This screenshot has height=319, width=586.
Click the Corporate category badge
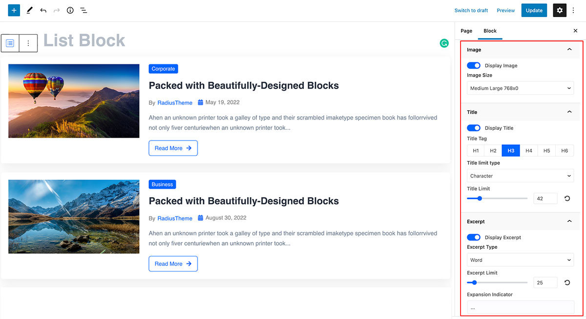tap(163, 69)
